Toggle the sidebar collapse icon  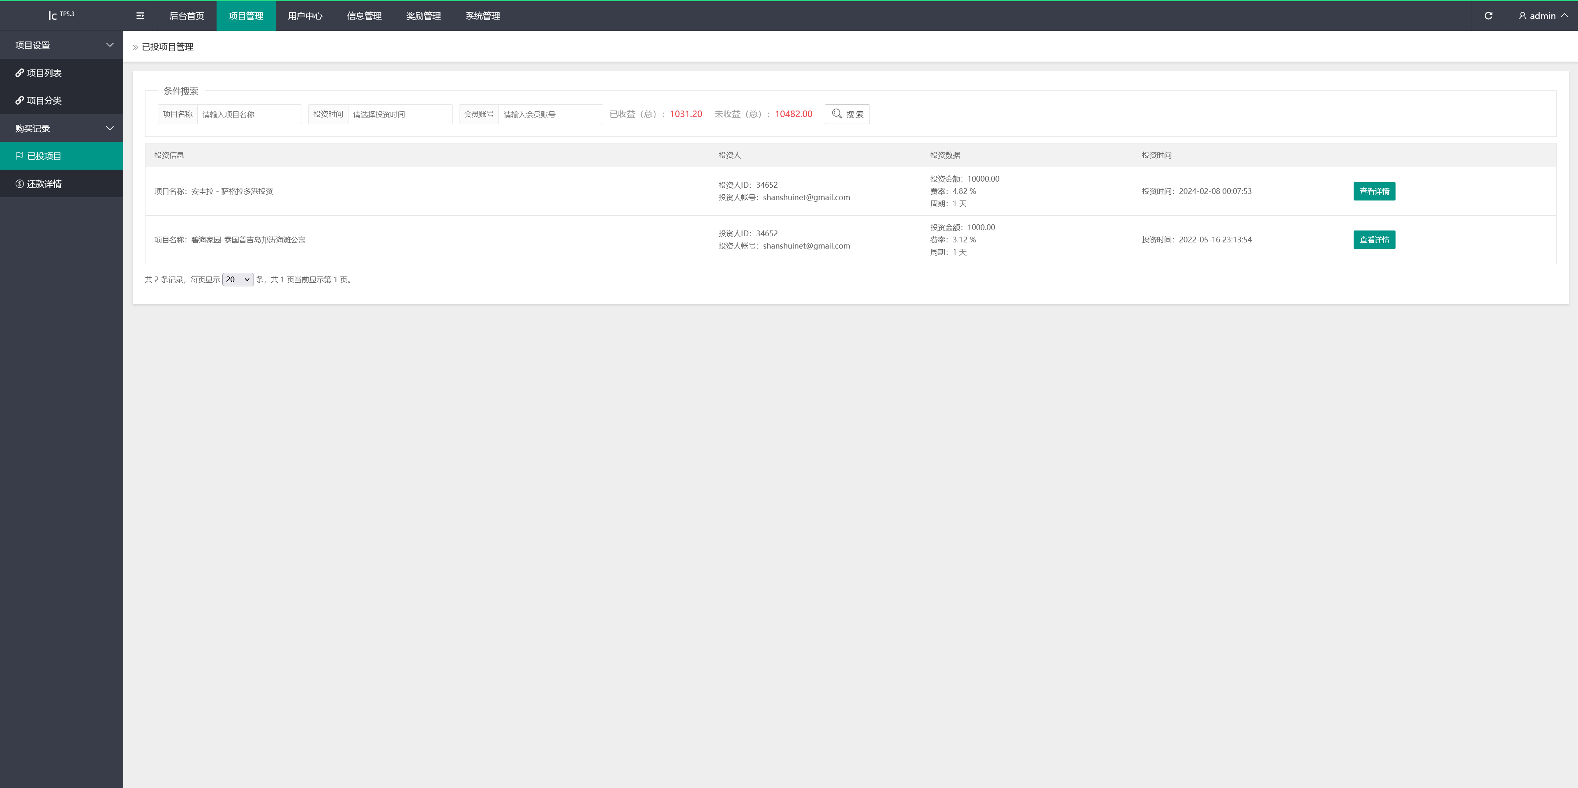(140, 16)
